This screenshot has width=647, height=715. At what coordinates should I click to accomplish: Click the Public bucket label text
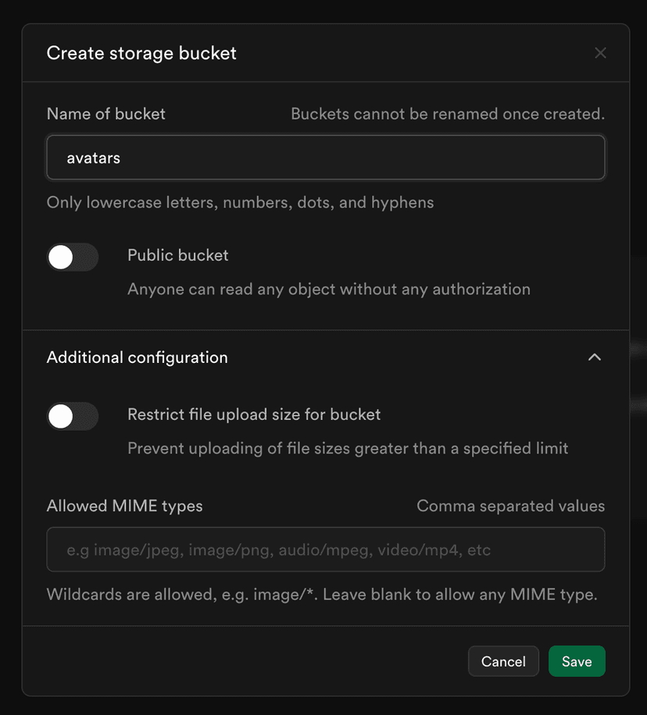[177, 255]
